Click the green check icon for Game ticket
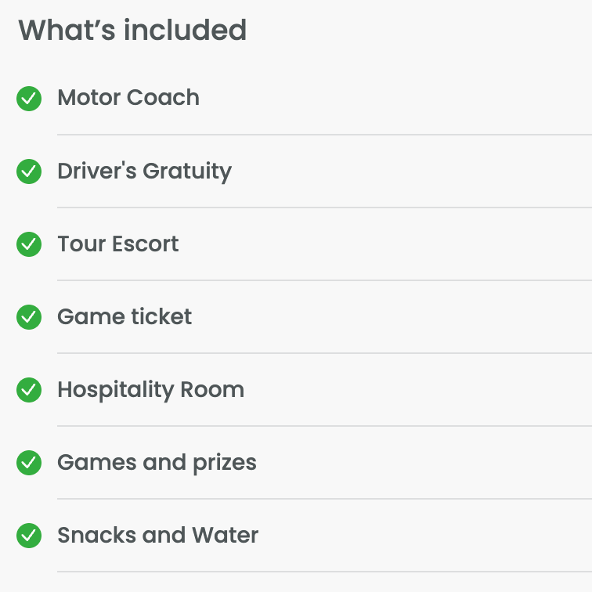 pyautogui.click(x=29, y=317)
